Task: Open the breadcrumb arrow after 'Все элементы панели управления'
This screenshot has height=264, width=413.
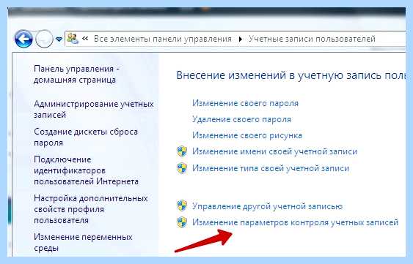Action: click(240, 39)
